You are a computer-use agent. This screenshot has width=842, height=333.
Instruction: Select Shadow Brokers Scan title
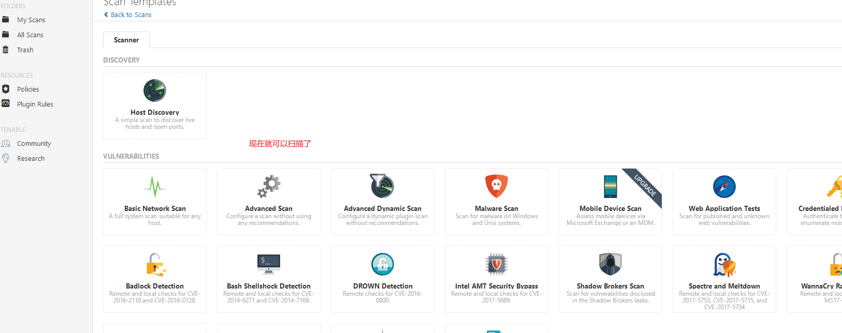(611, 286)
